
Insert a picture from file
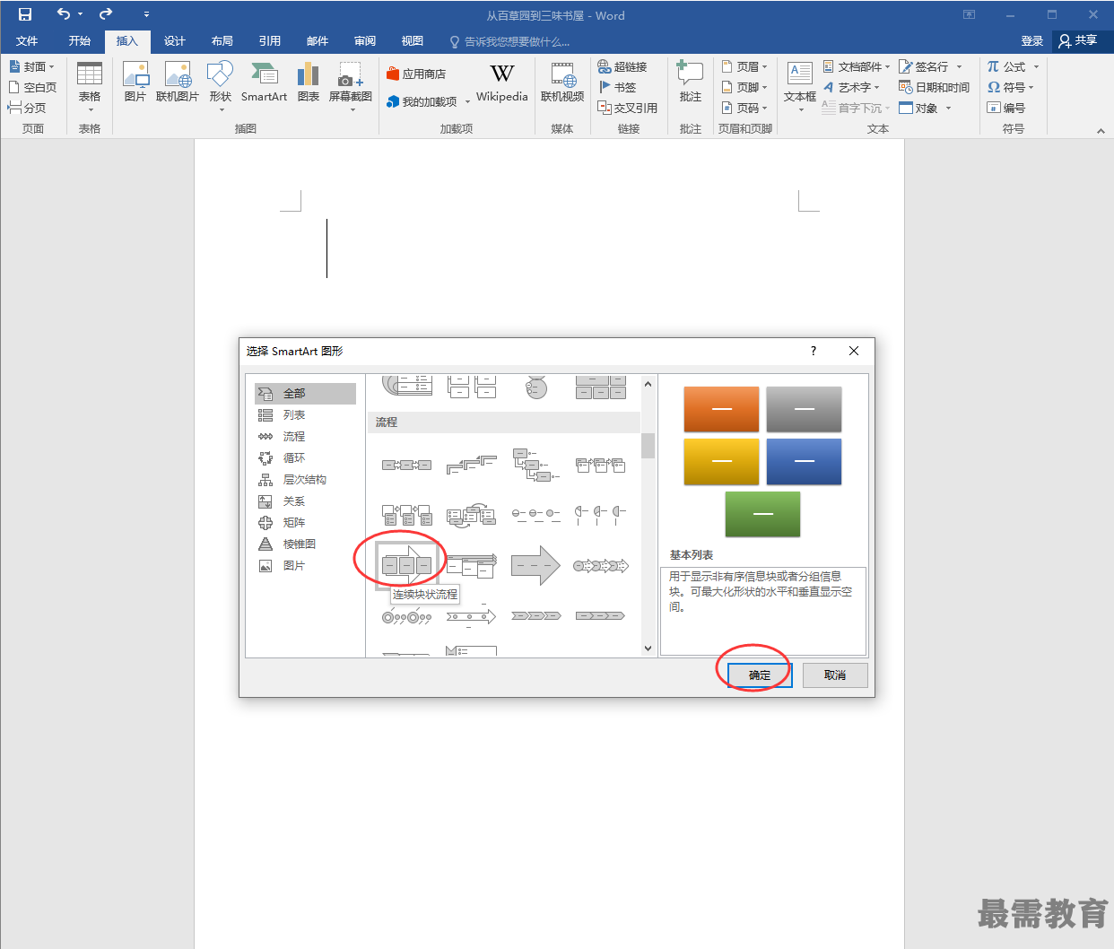[135, 83]
